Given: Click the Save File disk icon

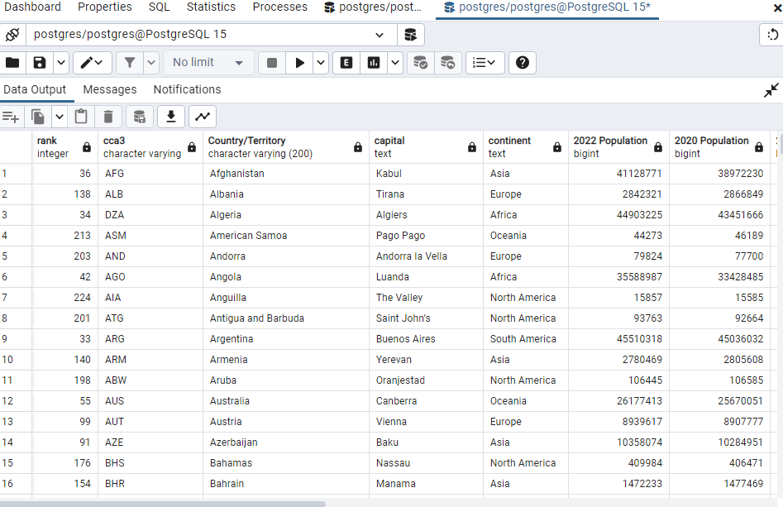Looking at the screenshot, I should click(39, 63).
